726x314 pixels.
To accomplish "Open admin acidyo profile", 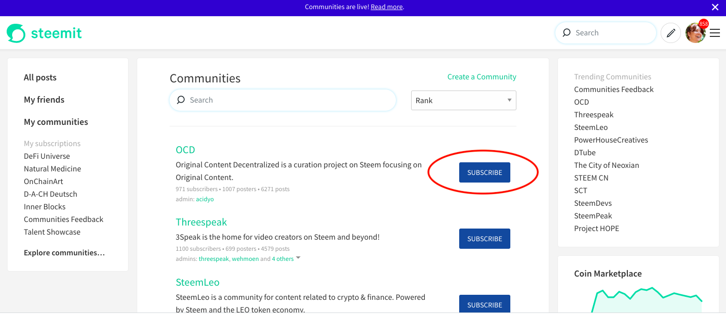I will 205,199.
